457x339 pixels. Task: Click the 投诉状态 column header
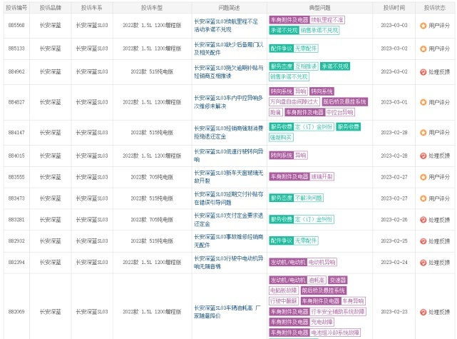(435, 8)
